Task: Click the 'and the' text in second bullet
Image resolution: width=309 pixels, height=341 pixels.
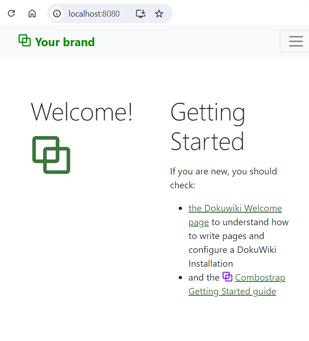Action: click(x=204, y=278)
